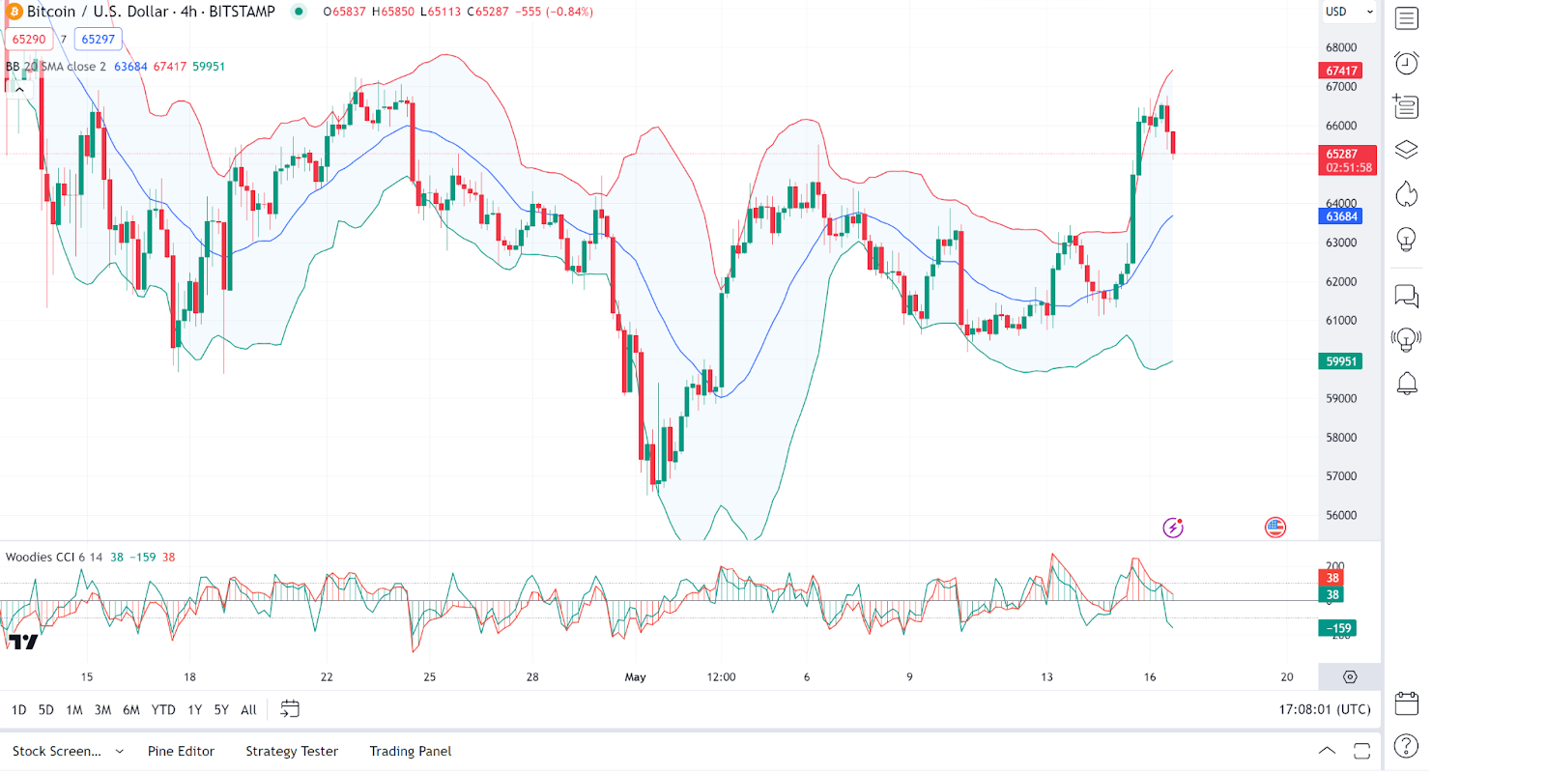Click the purple lightning event marker

(x=1173, y=528)
